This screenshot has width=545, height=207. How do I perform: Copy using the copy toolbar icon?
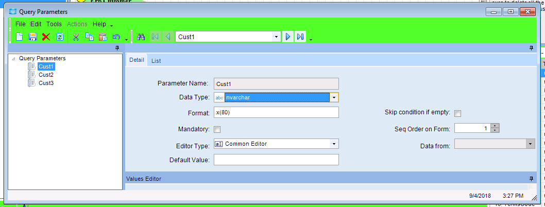click(x=89, y=37)
